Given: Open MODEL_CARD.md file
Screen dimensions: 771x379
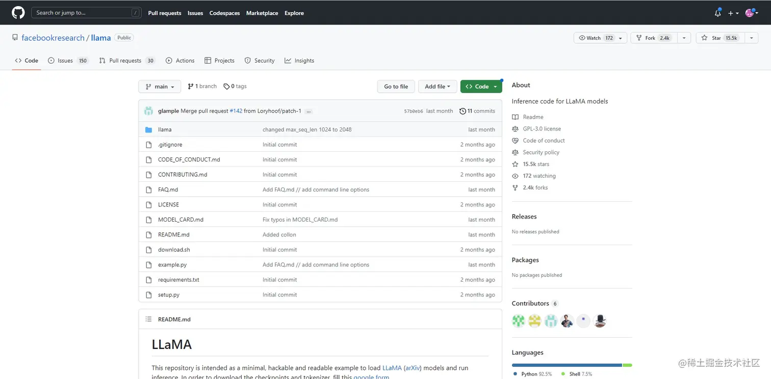Looking at the screenshot, I should (x=181, y=220).
